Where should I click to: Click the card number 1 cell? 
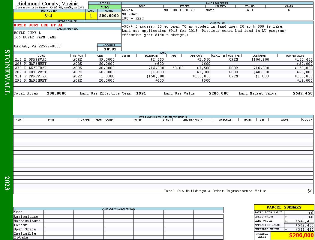click(91, 16)
